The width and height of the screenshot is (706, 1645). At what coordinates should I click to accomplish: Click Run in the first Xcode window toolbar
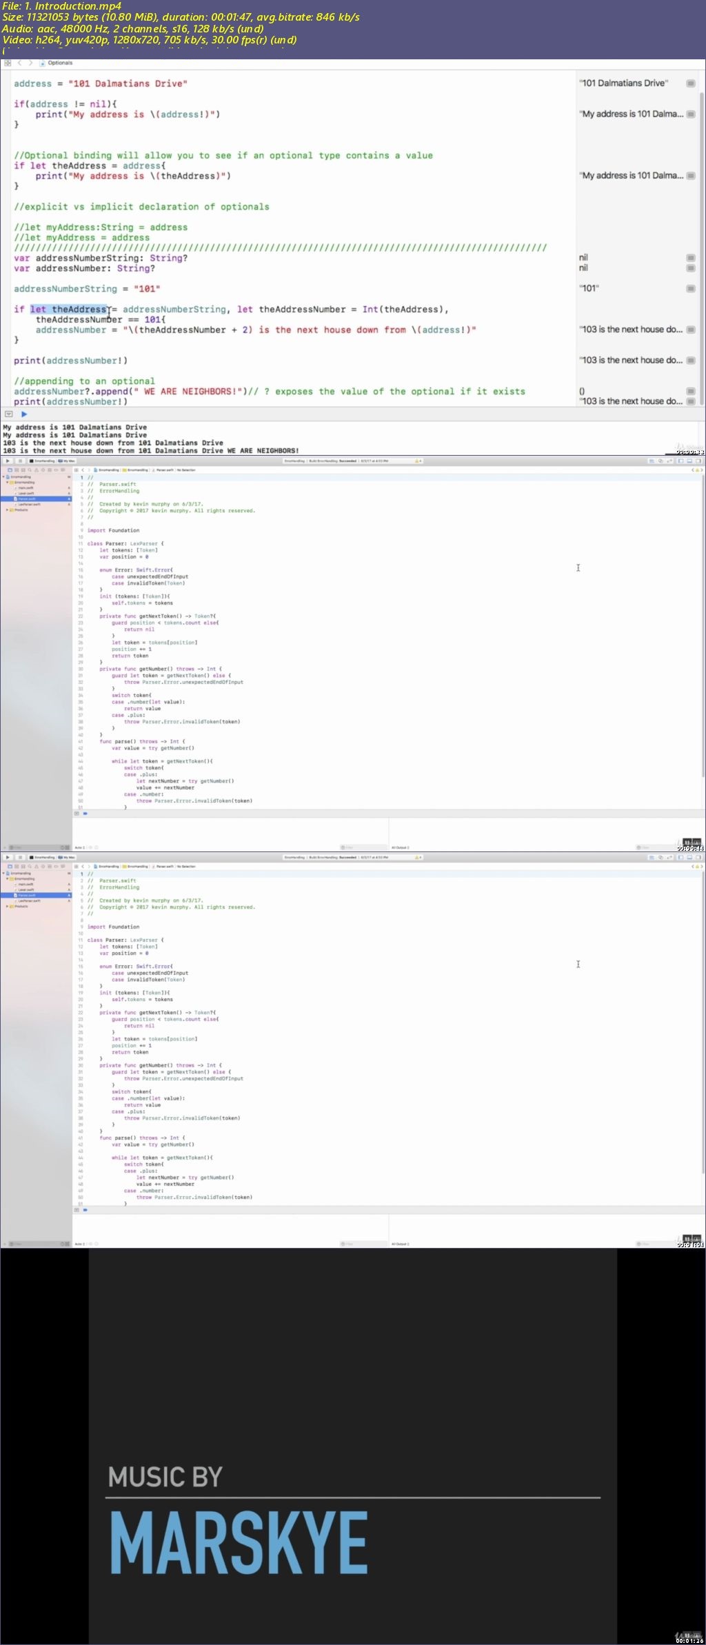8,461
